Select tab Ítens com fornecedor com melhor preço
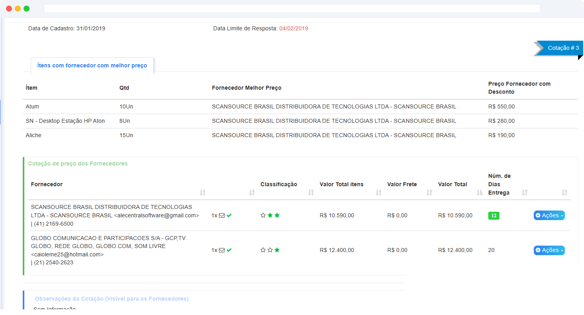Image resolution: width=584 pixels, height=315 pixels. (x=92, y=65)
